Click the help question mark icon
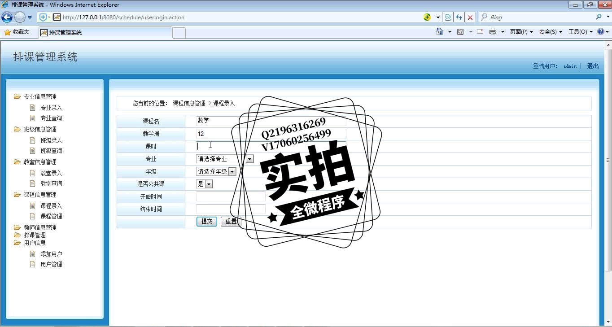This screenshot has height=327, width=612. [x=601, y=32]
